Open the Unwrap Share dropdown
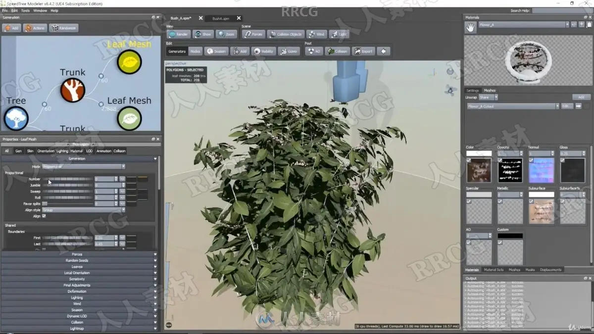The height and width of the screenshot is (334, 594). tap(488, 97)
